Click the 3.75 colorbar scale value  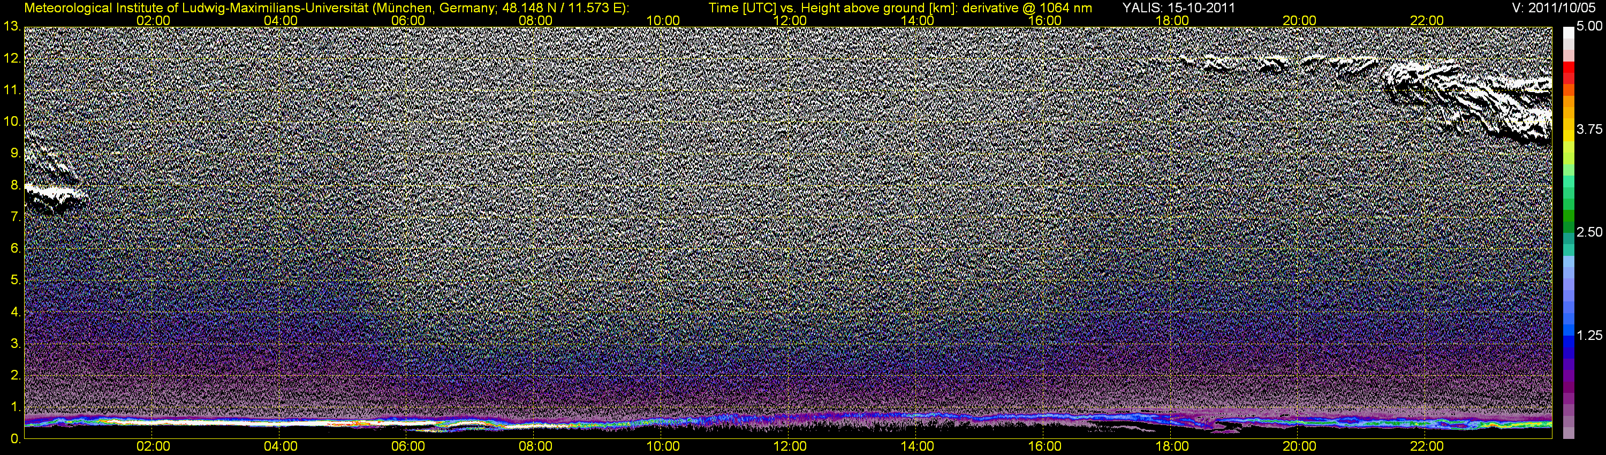click(1588, 129)
